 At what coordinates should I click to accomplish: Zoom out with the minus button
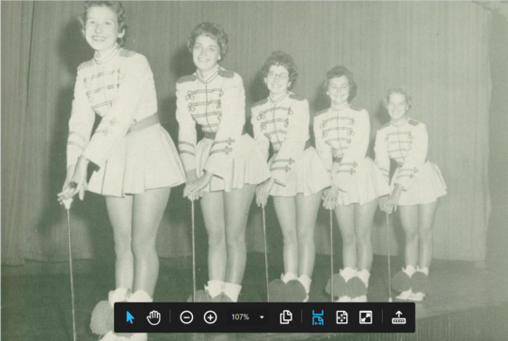tap(186, 318)
